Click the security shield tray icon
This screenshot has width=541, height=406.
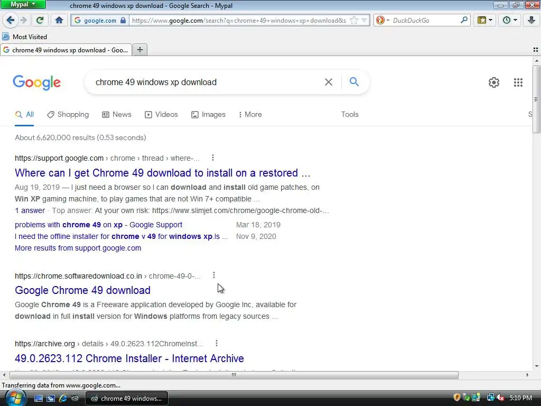[x=457, y=398]
